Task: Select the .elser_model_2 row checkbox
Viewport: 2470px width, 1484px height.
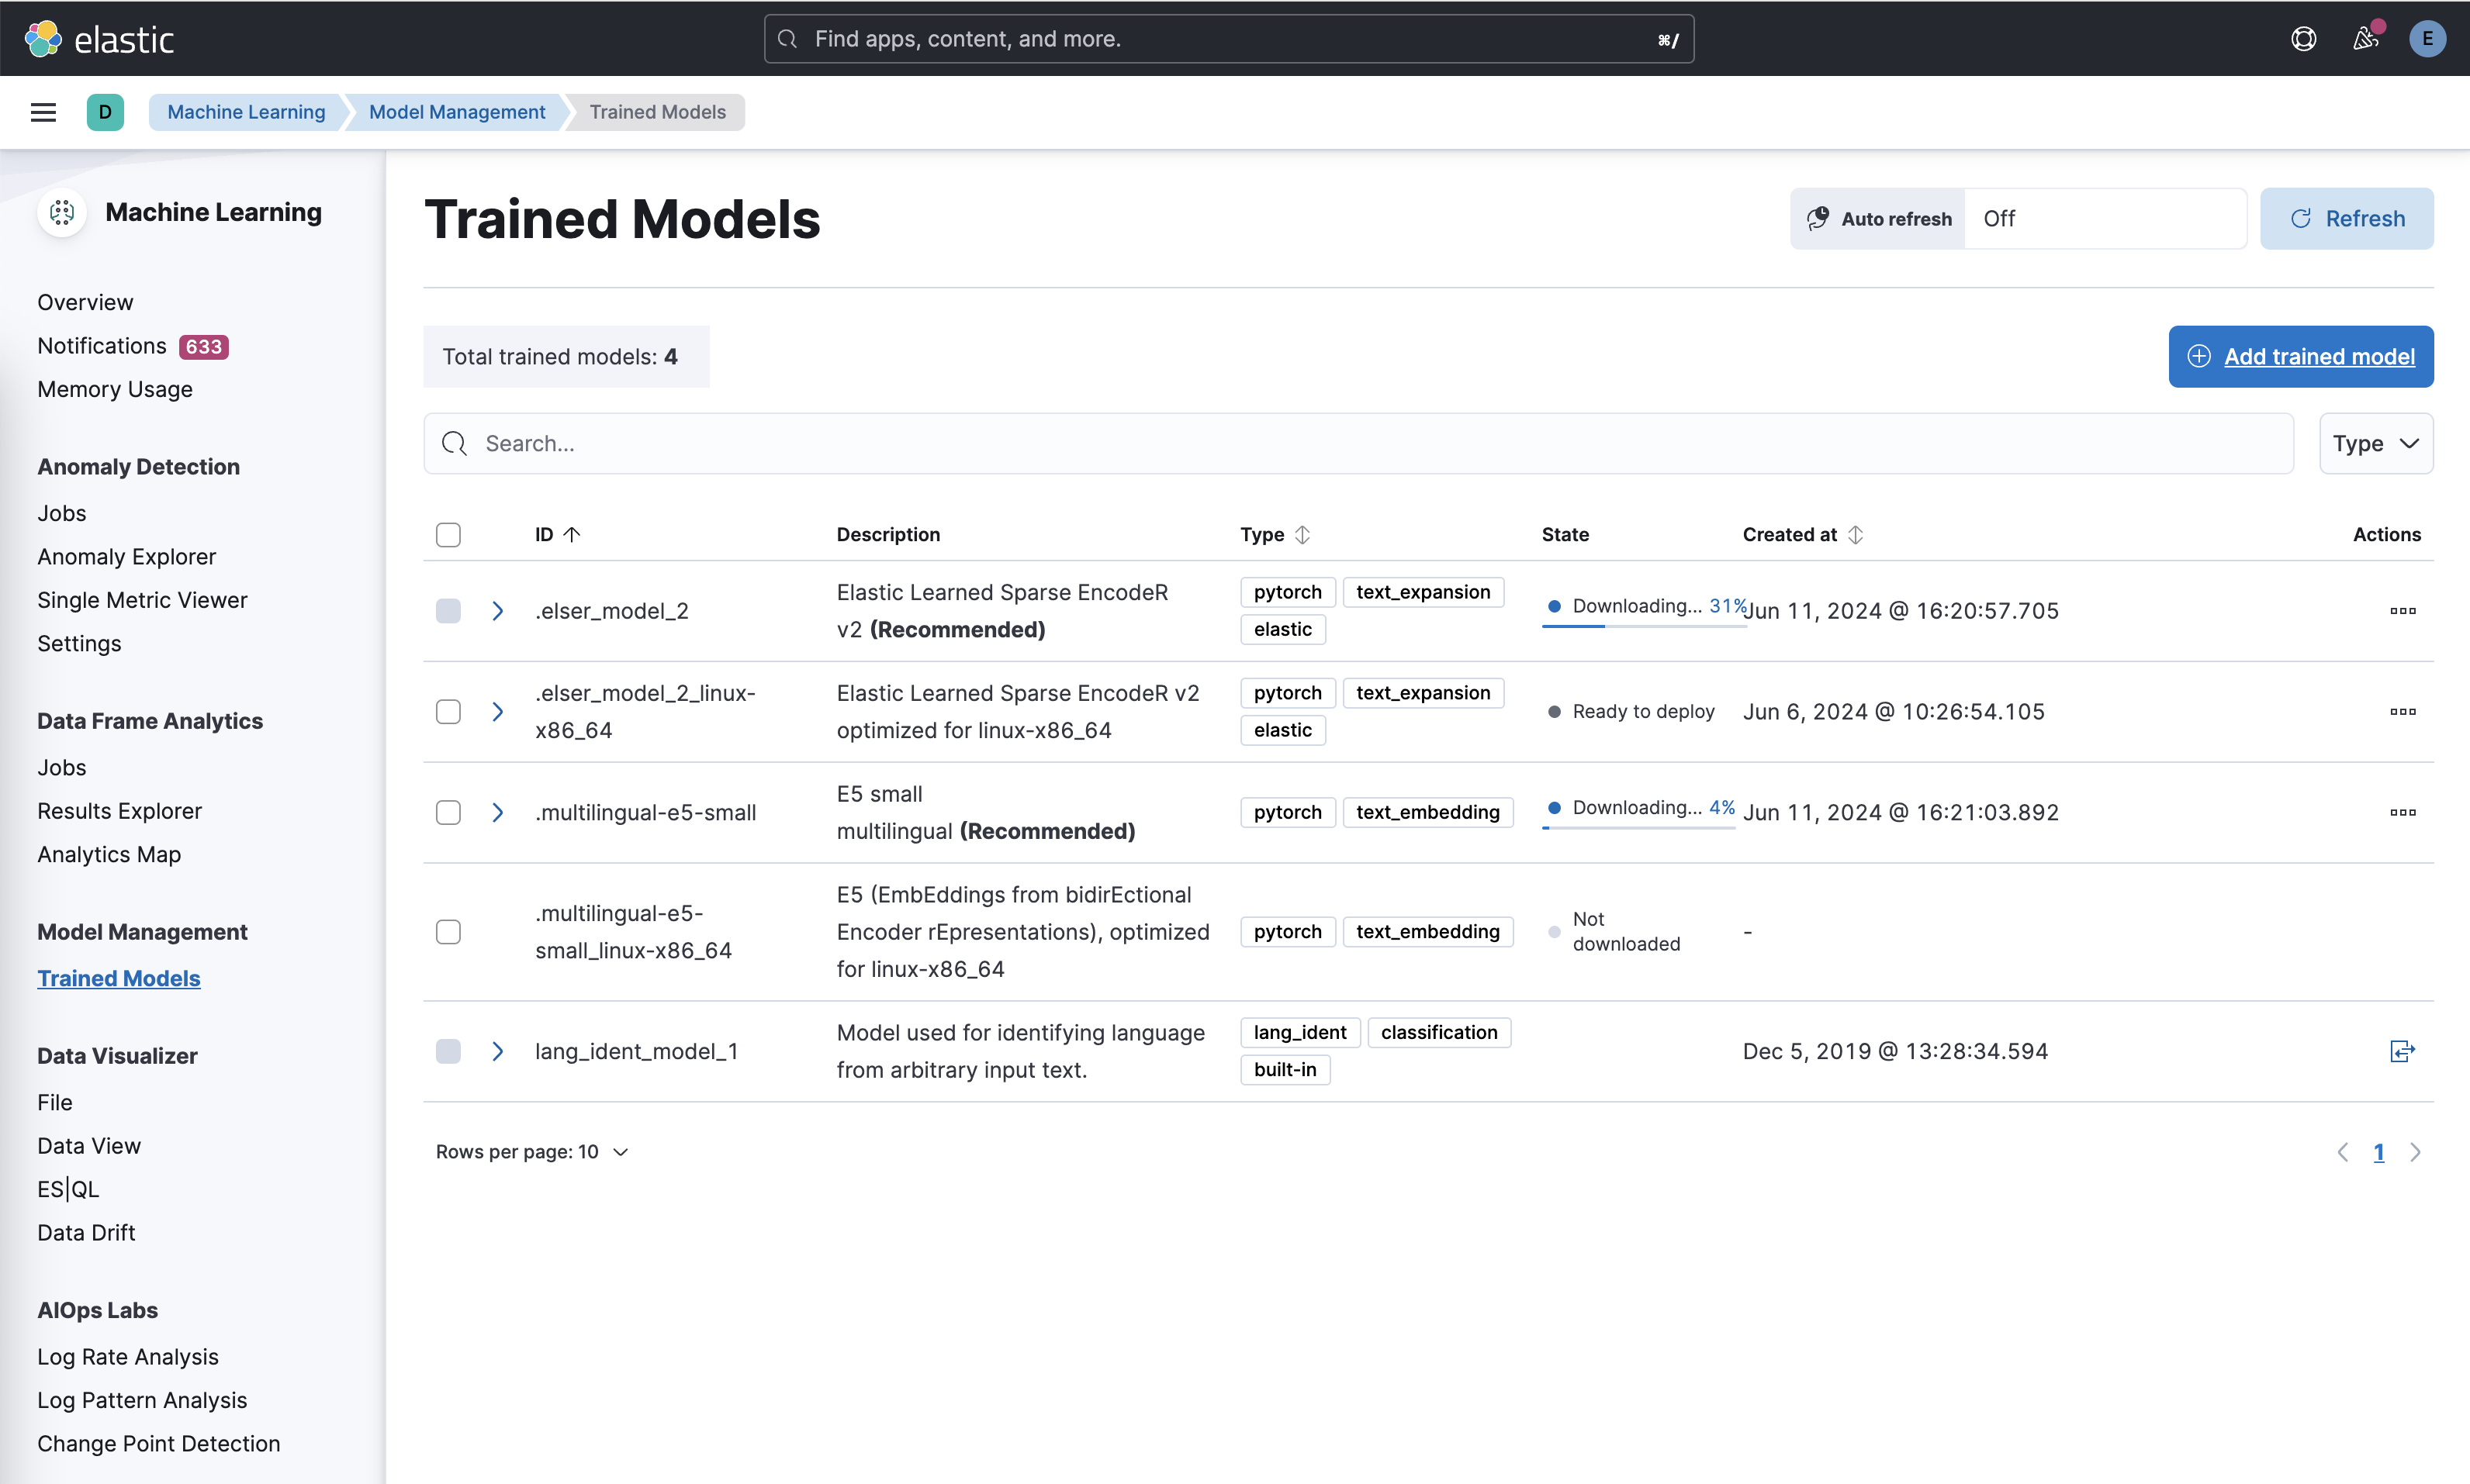Action: 448,611
